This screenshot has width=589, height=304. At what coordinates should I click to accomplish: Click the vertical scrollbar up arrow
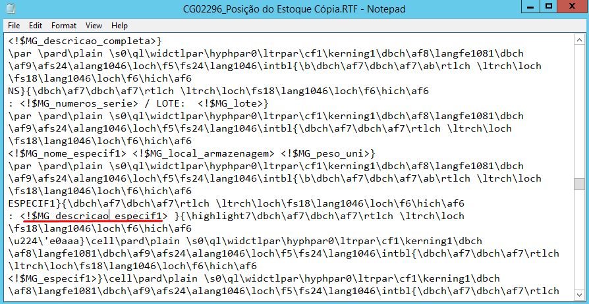click(579, 39)
